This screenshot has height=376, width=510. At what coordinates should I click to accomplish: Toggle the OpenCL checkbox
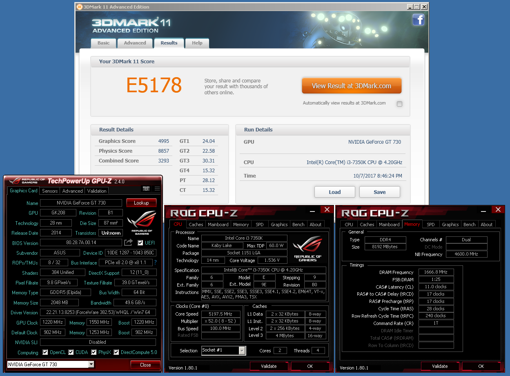point(45,352)
